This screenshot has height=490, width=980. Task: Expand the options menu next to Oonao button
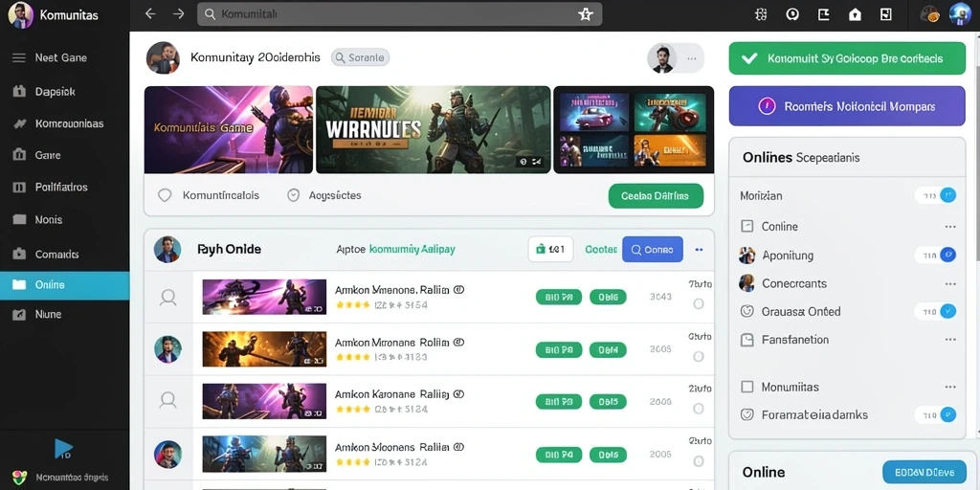click(699, 250)
